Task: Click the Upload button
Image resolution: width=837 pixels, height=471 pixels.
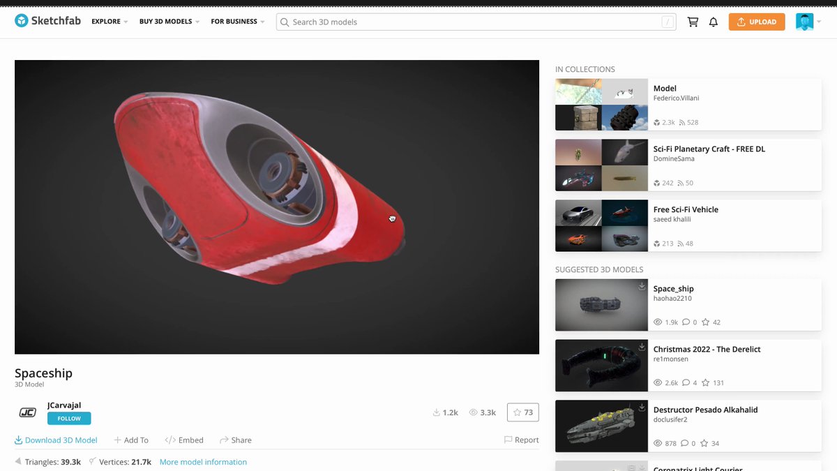Action: coord(757,22)
